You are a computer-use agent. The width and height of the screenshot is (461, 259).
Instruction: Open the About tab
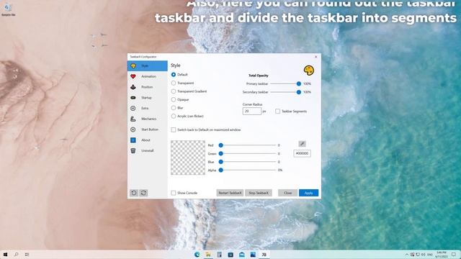tap(147, 140)
